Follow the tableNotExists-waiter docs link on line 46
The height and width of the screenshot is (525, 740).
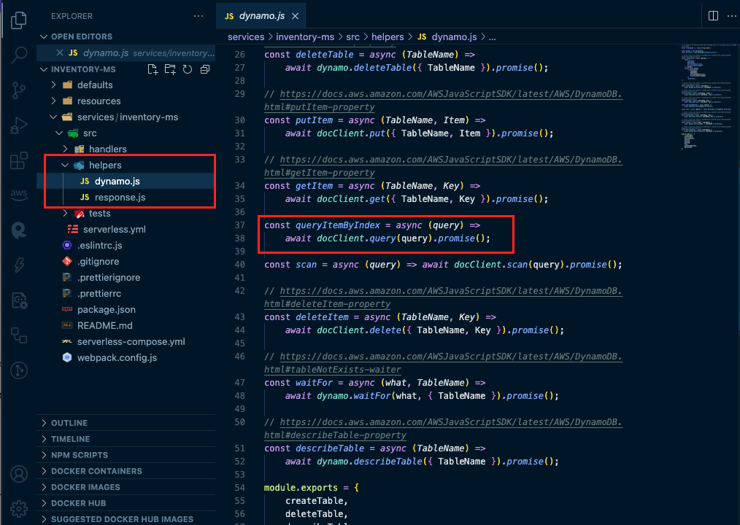point(451,356)
